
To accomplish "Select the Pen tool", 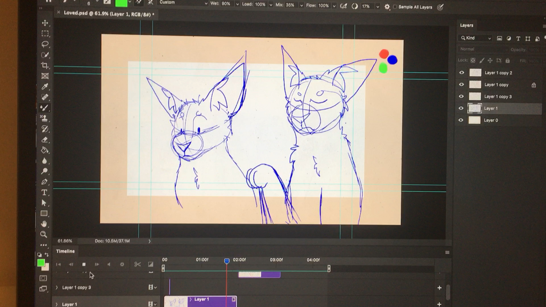I will coord(44,182).
